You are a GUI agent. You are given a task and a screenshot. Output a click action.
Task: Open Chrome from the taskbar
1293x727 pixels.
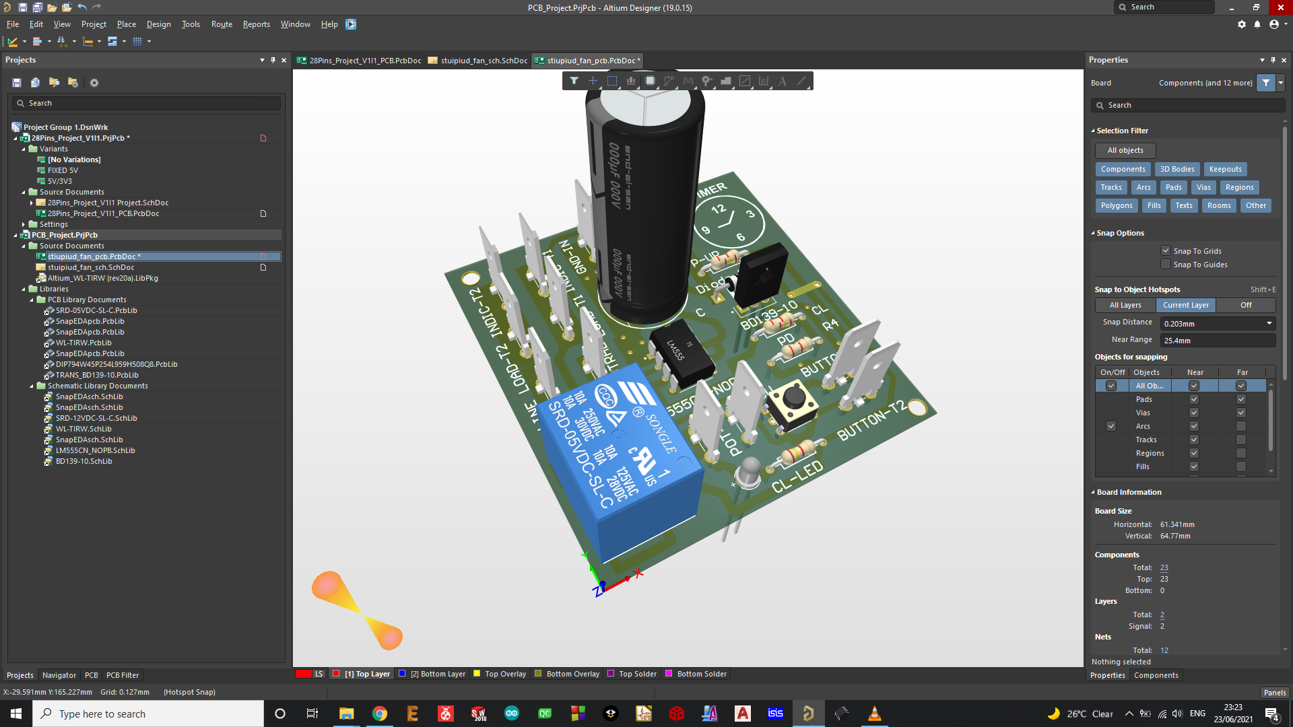point(380,714)
